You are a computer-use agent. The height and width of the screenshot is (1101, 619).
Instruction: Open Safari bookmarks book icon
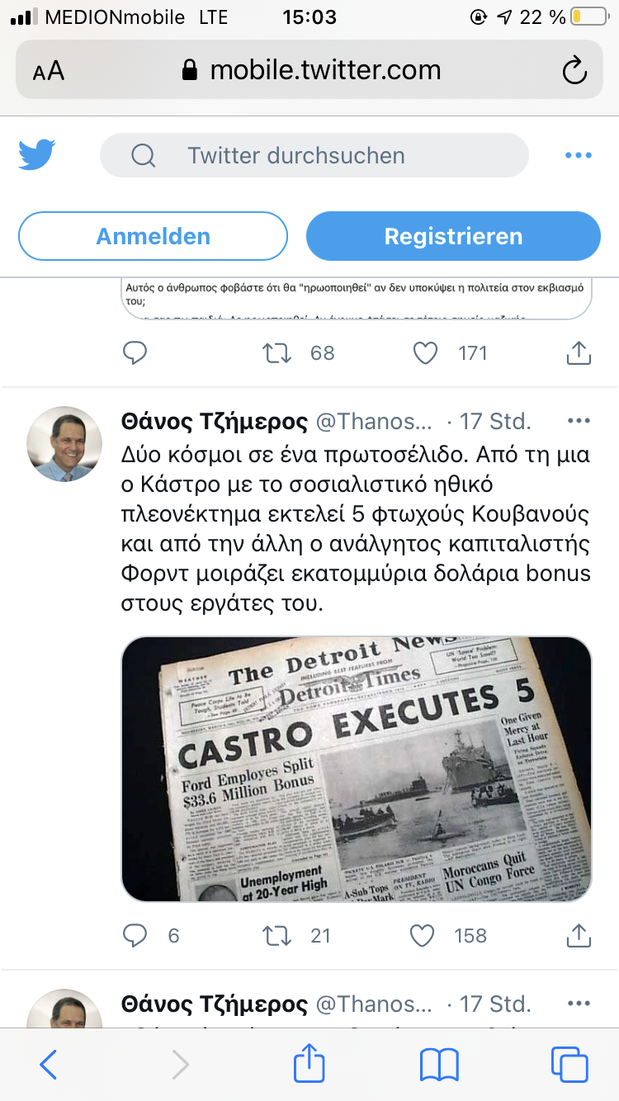point(439,1065)
